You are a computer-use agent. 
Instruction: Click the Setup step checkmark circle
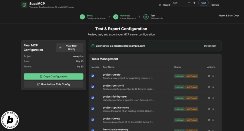click(82, 17)
